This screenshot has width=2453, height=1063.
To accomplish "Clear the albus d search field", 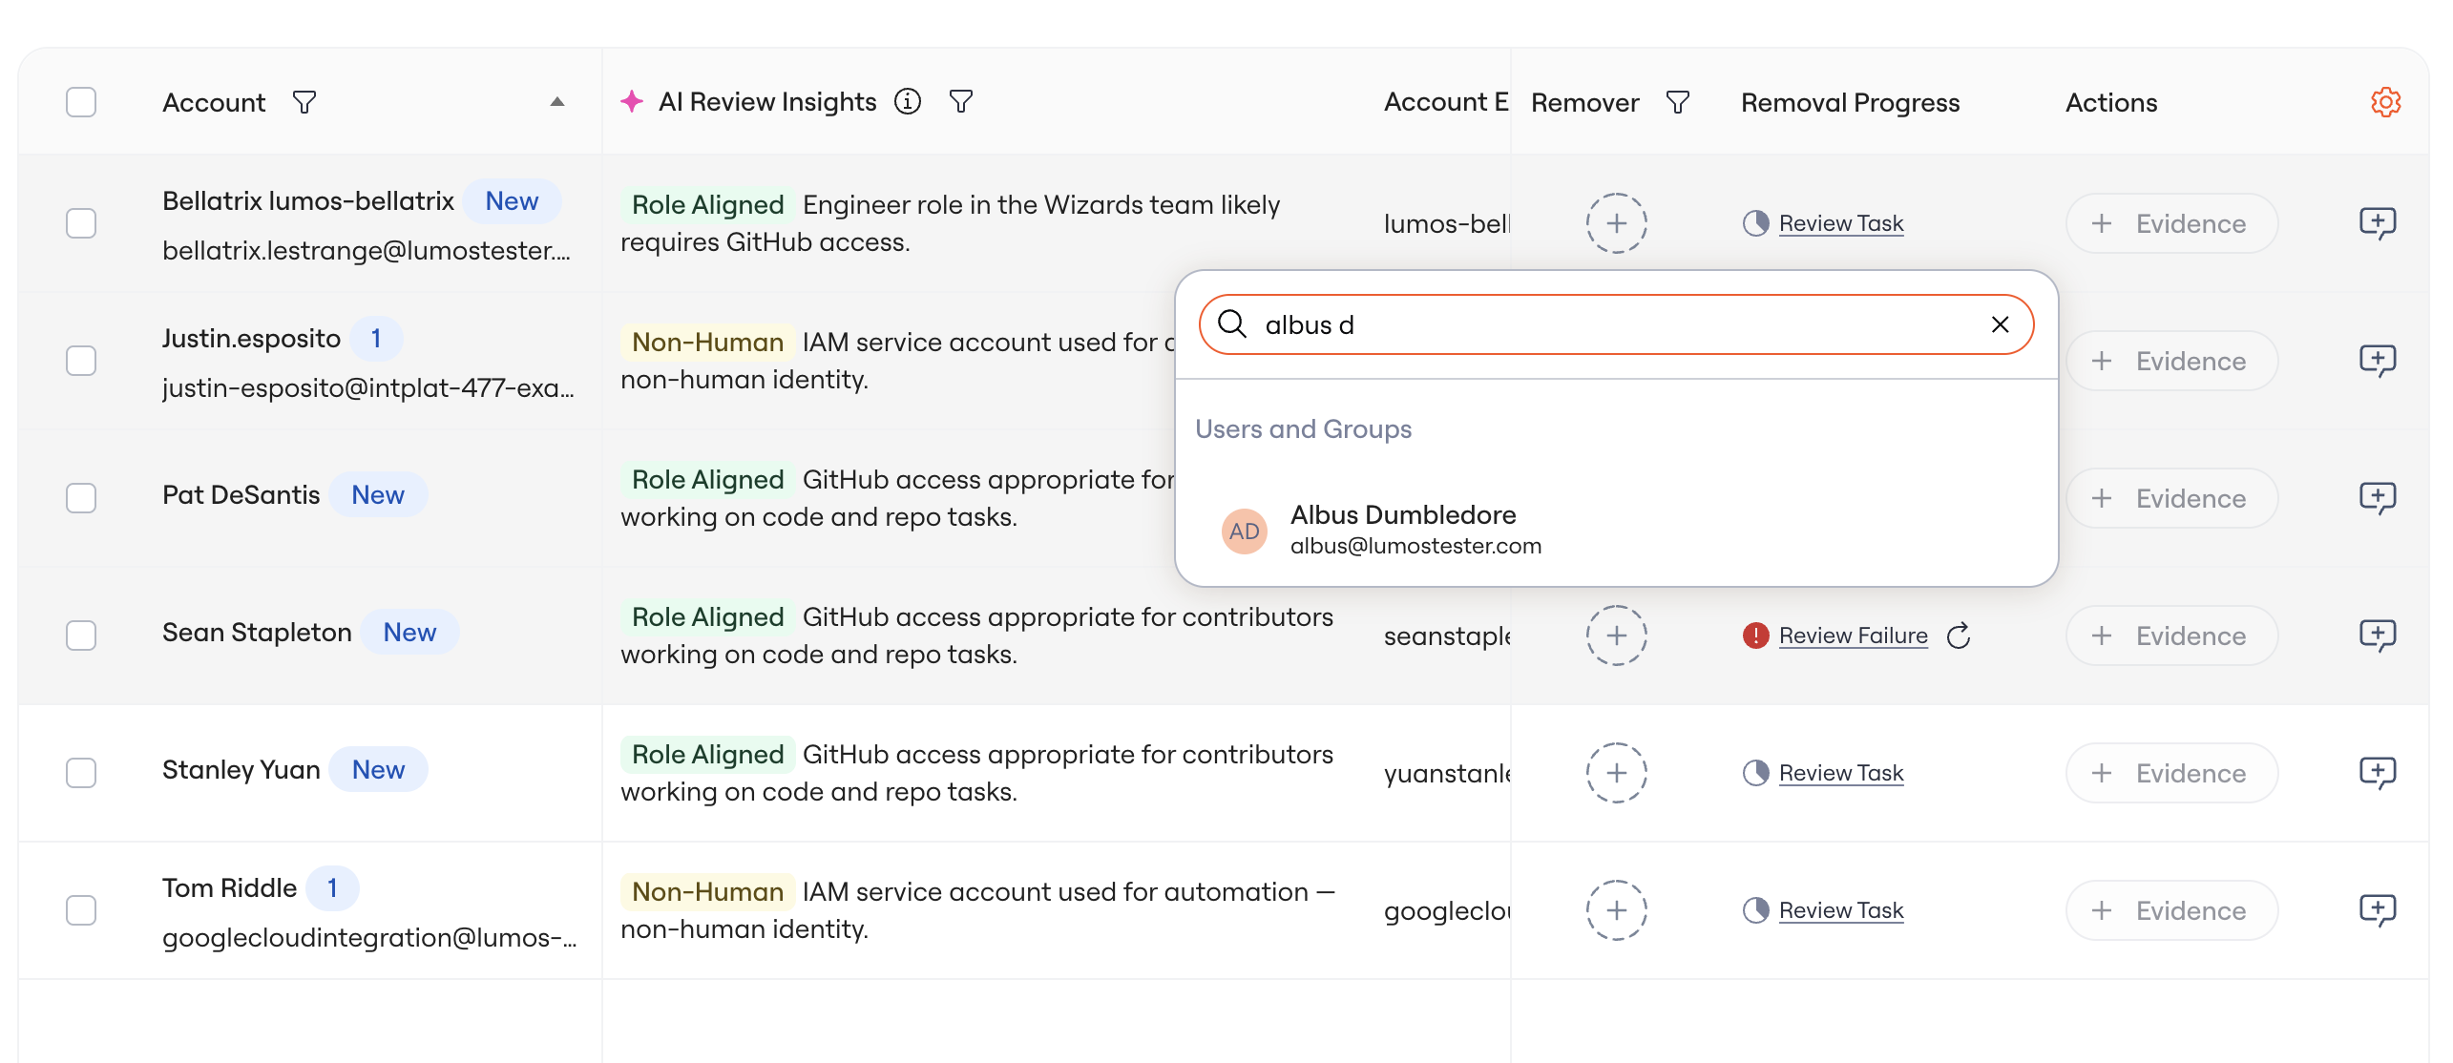I will (2001, 324).
